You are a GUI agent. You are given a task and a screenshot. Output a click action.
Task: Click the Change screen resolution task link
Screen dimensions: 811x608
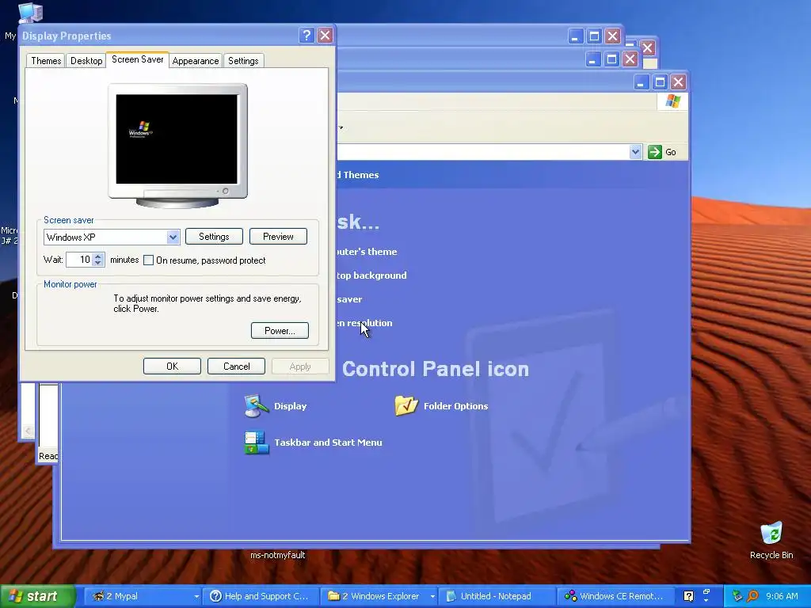click(x=364, y=323)
